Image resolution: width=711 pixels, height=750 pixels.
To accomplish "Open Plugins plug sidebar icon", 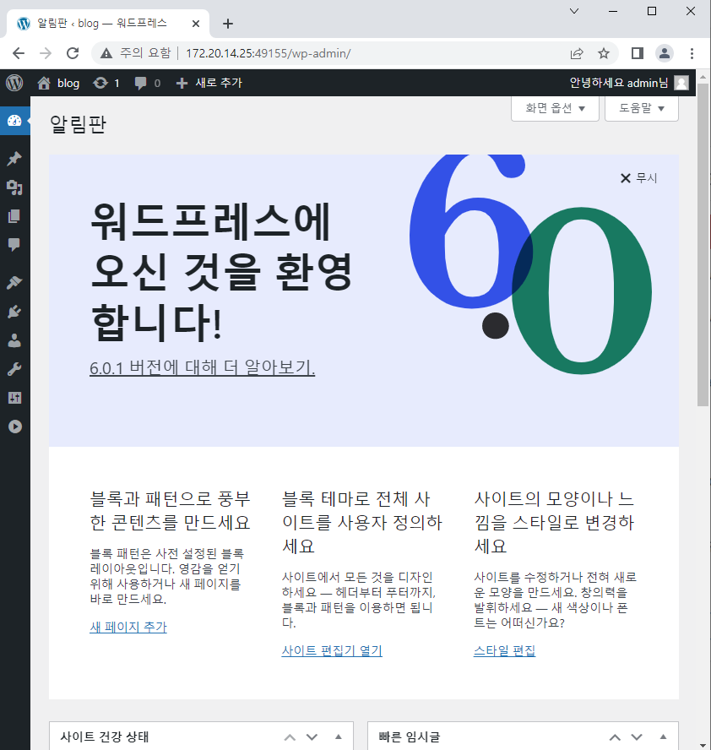I will coord(14,312).
